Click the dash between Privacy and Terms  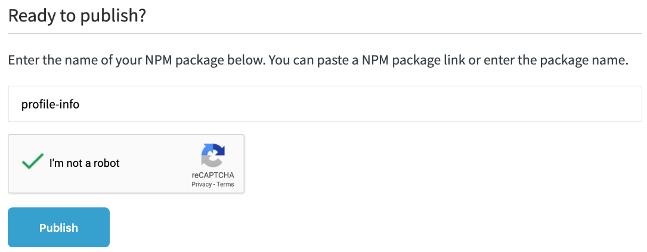[x=214, y=185]
